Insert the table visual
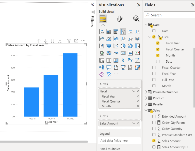195x151 pixels. [109, 60]
